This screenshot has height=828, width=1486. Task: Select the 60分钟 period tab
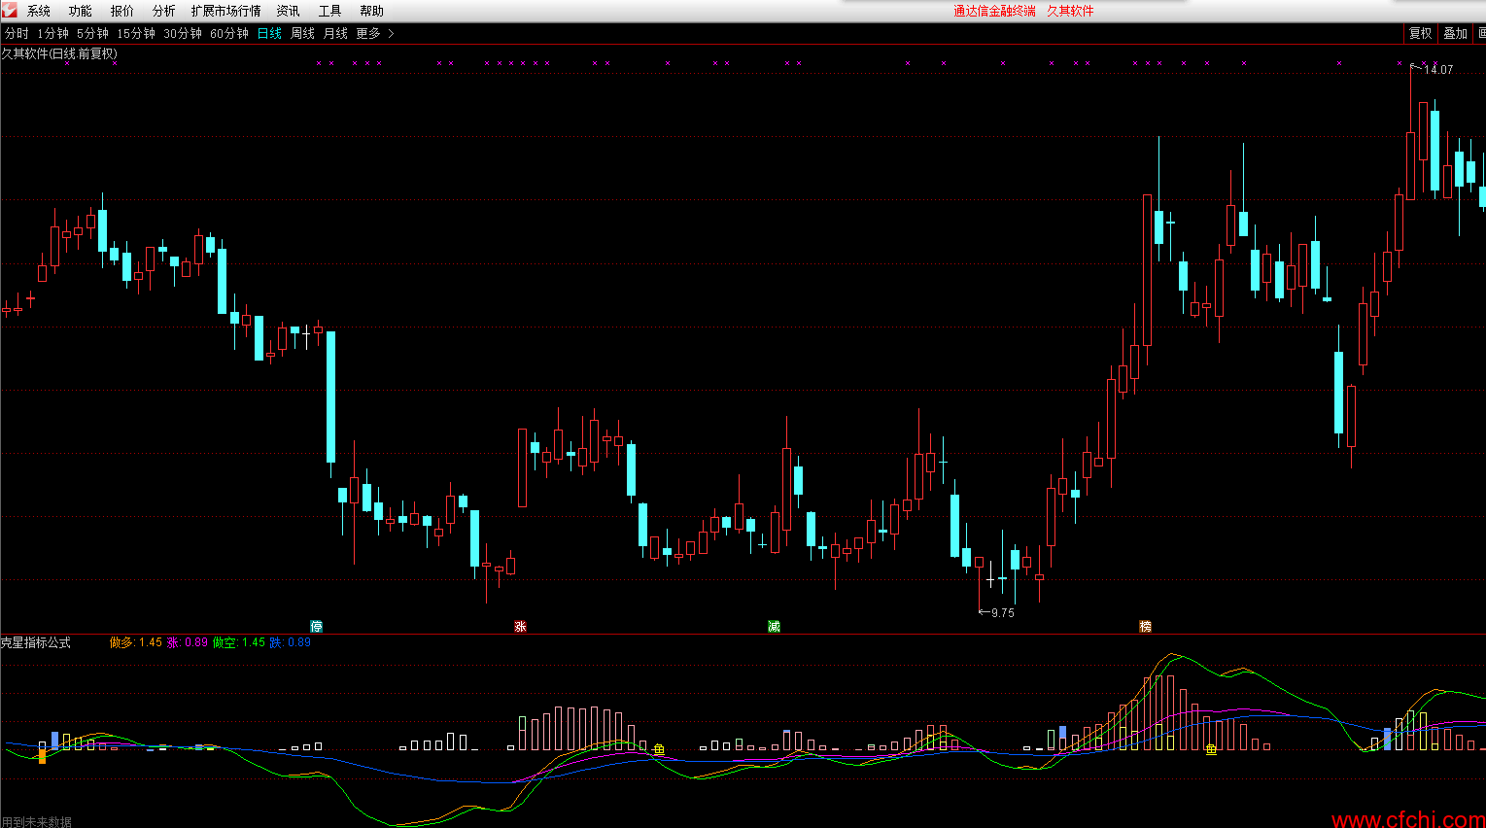click(229, 33)
